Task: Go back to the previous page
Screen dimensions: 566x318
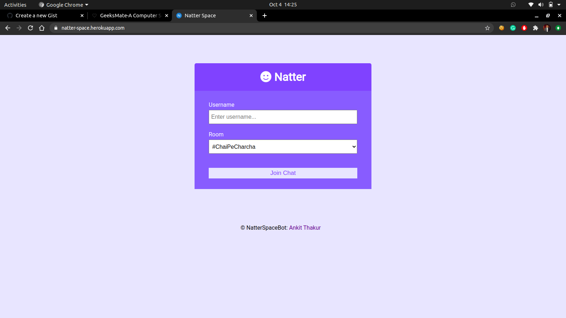Action: tap(8, 28)
